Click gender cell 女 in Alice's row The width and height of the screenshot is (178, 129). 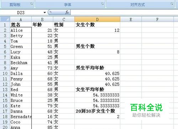click(x=64, y=30)
